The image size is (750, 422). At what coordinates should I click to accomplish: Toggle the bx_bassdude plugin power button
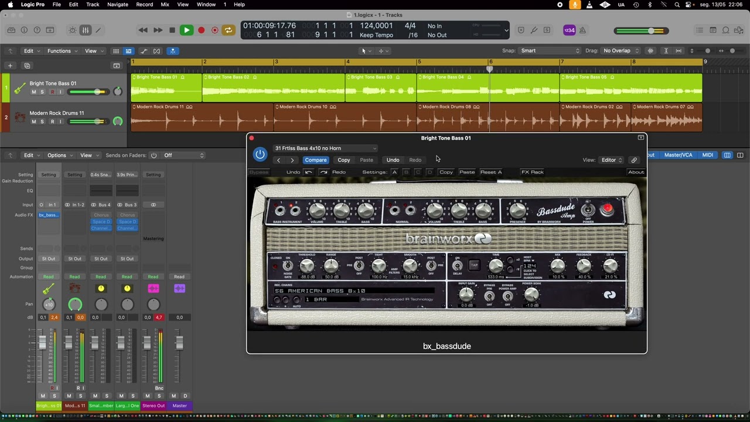pyautogui.click(x=260, y=154)
